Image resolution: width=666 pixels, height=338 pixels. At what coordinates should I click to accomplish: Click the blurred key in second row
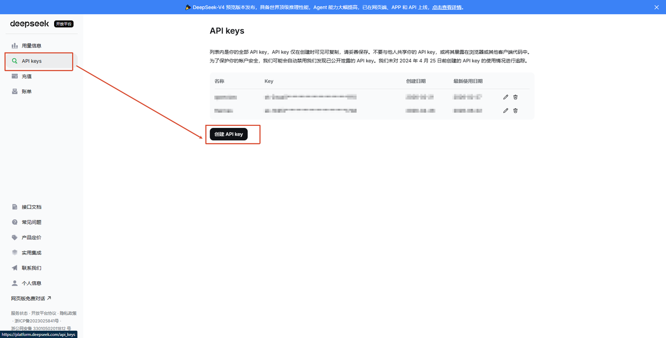pyautogui.click(x=311, y=111)
